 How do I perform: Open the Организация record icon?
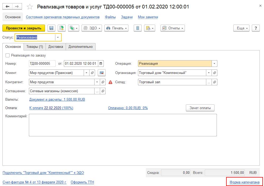[214, 73]
